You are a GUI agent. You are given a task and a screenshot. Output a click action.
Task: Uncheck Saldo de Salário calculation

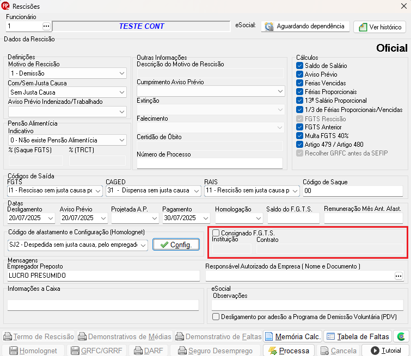[299, 65]
